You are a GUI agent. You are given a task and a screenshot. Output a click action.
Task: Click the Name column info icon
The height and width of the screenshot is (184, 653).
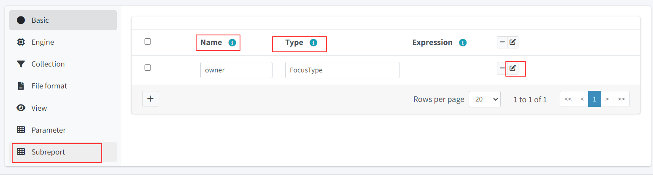[232, 43]
